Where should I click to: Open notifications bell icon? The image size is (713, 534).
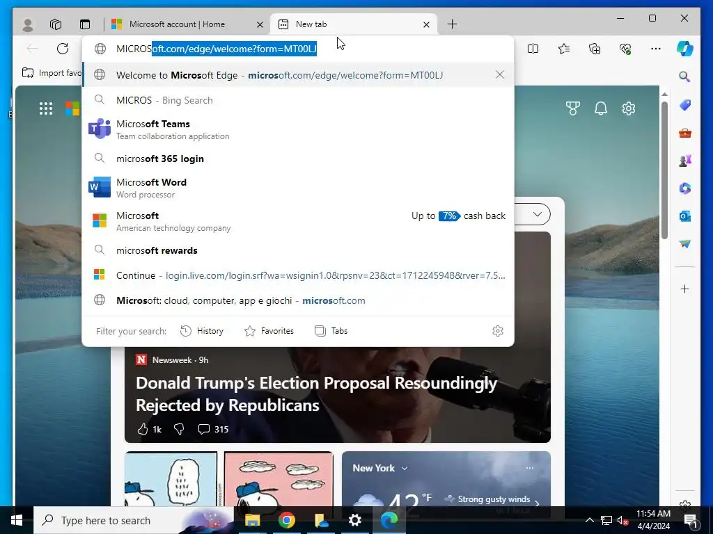601,108
